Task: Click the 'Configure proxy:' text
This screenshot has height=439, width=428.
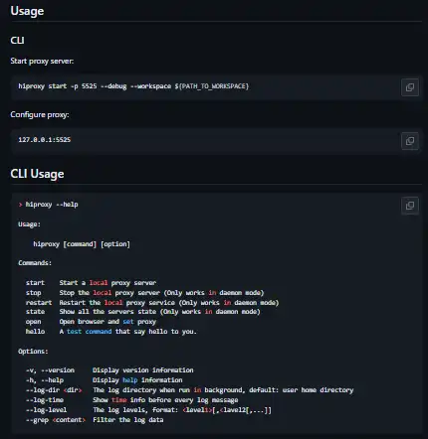Action: [40, 114]
